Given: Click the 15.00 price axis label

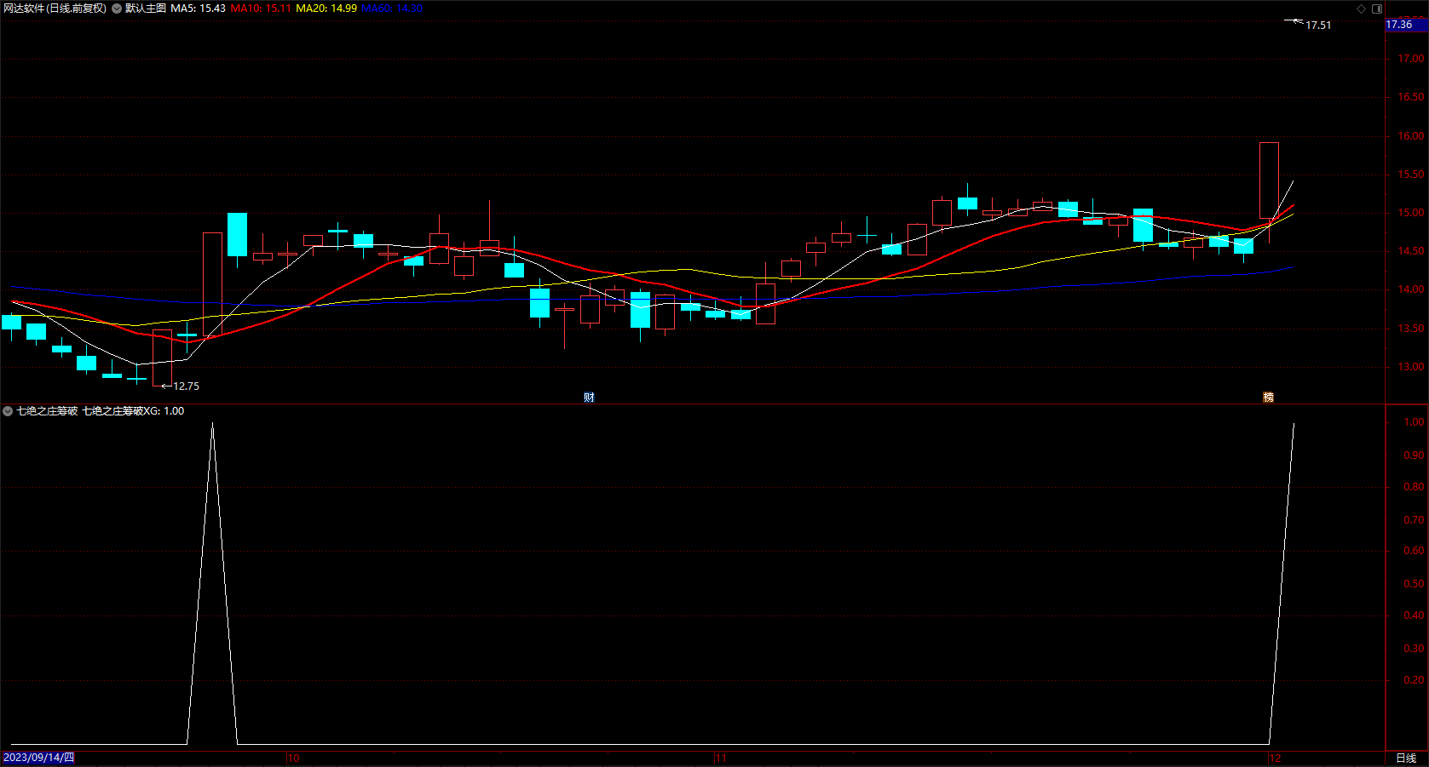Looking at the screenshot, I should coord(1411,213).
